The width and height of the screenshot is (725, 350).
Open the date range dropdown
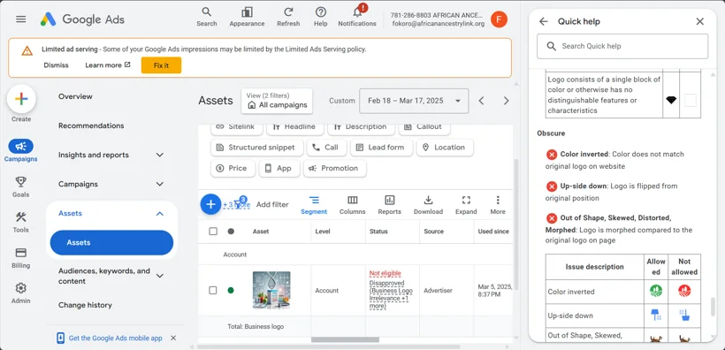click(414, 101)
